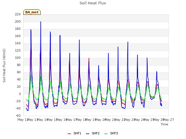Toggle the SHF2 series in the legend
Viewport: 186px width, 139px height.
[93, 133]
